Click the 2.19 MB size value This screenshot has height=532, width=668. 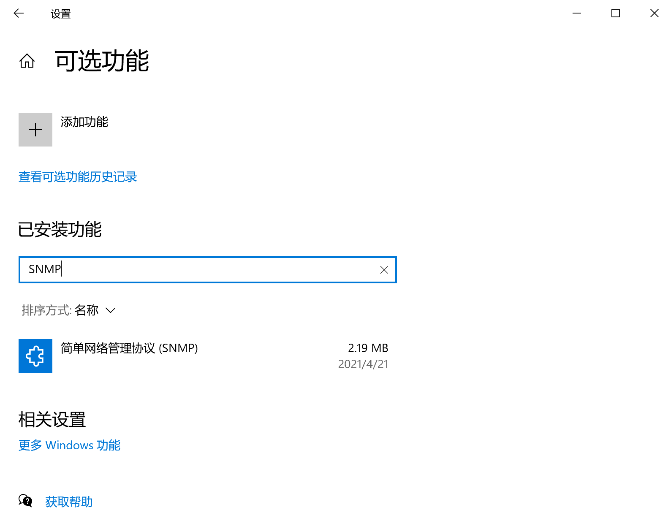[368, 348]
